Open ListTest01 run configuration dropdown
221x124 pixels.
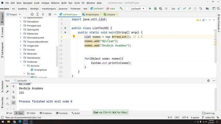pos(136,9)
